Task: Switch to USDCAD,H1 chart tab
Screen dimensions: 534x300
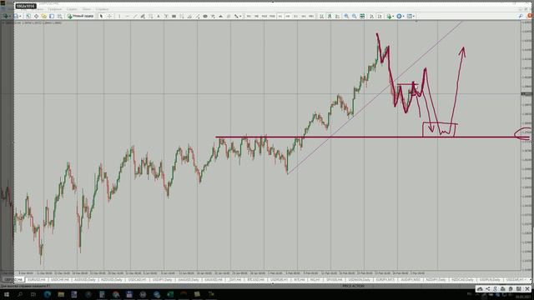Action: [x=138, y=280]
